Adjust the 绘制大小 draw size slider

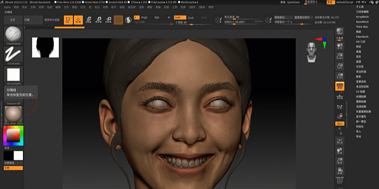point(243,22)
